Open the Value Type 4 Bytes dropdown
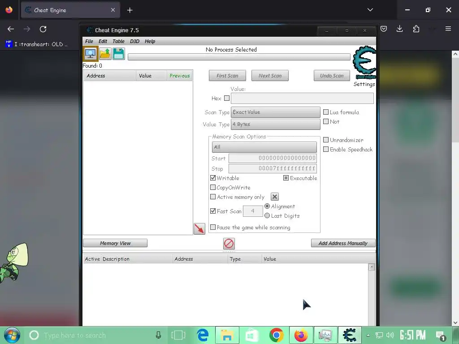Viewport: 459px width, 344px height. [276, 124]
